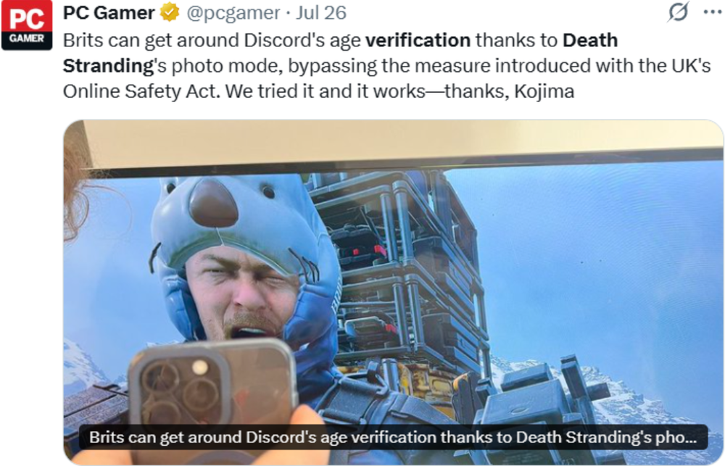The width and height of the screenshot is (725, 466).
Task: Open the three-dot more options menu
Action: (713, 12)
